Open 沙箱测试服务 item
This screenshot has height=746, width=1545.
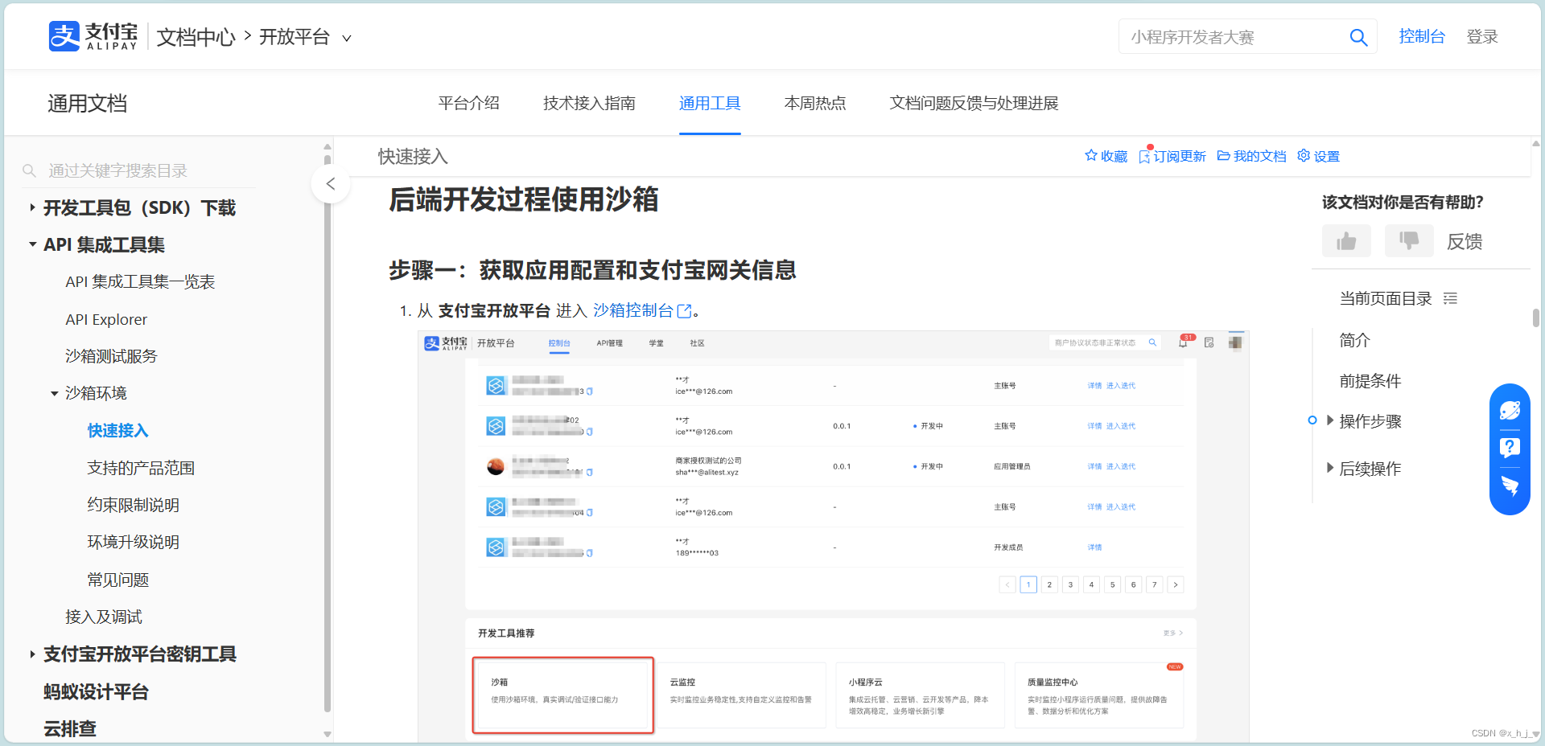tap(111, 356)
